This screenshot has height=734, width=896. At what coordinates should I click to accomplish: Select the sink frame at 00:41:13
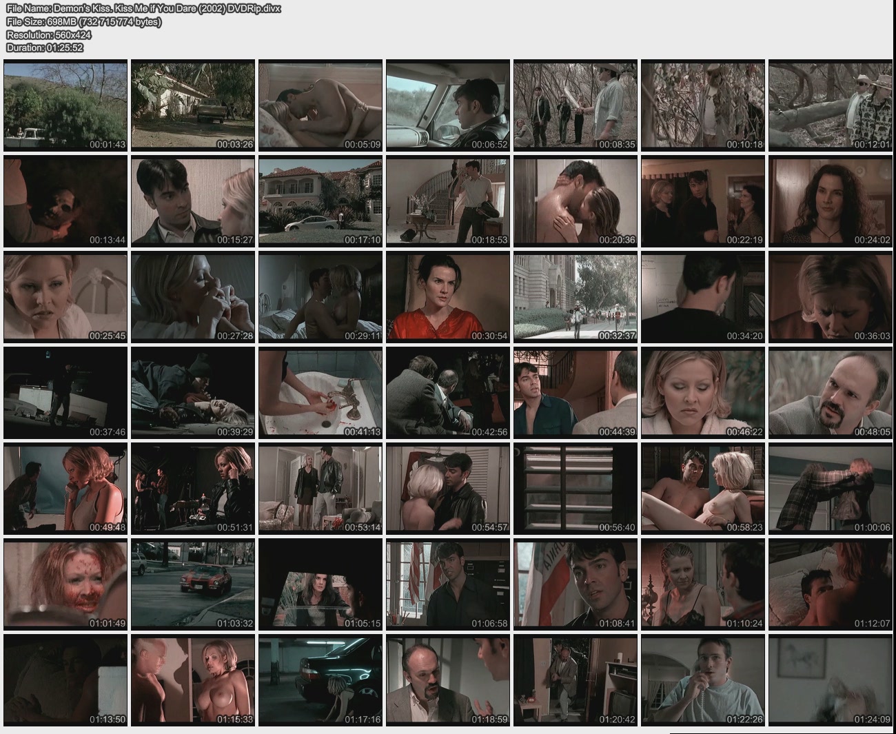coord(320,394)
